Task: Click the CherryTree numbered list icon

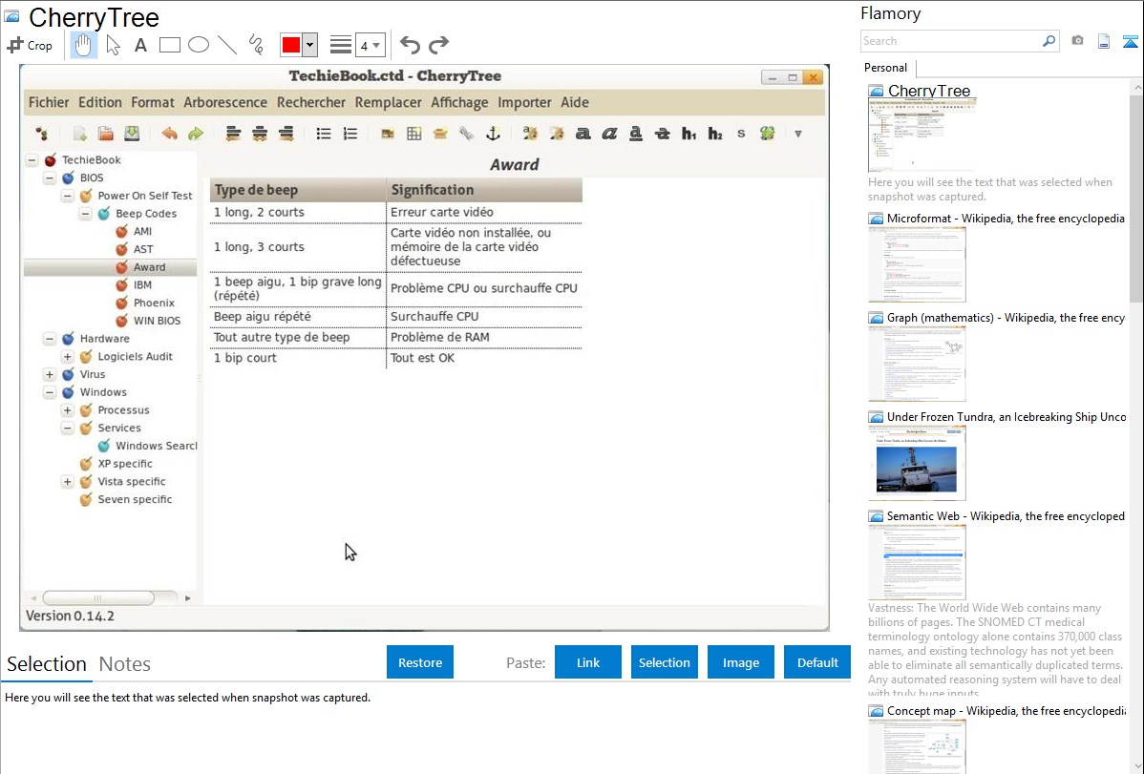Action: coord(350,134)
